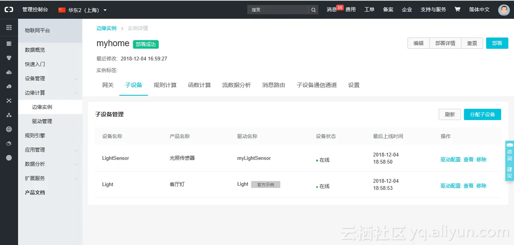Image resolution: width=514 pixels, height=245 pixels.
Task: Open the 支持与服务 top menu
Action: pyautogui.click(x=433, y=10)
